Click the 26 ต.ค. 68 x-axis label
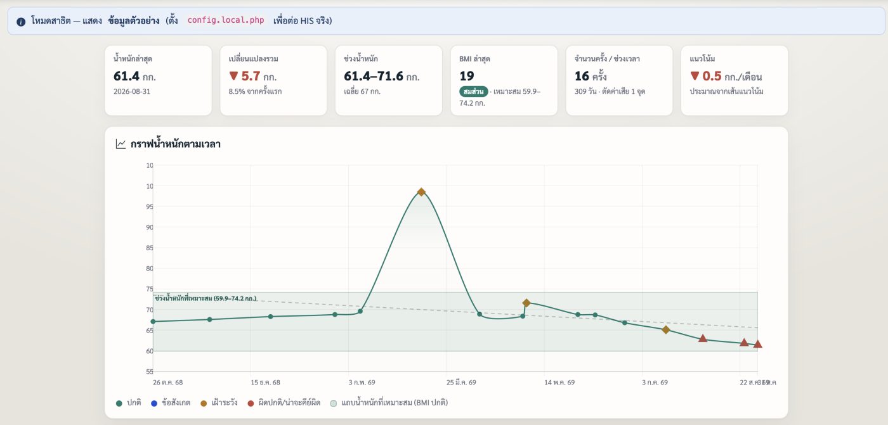 click(x=168, y=383)
